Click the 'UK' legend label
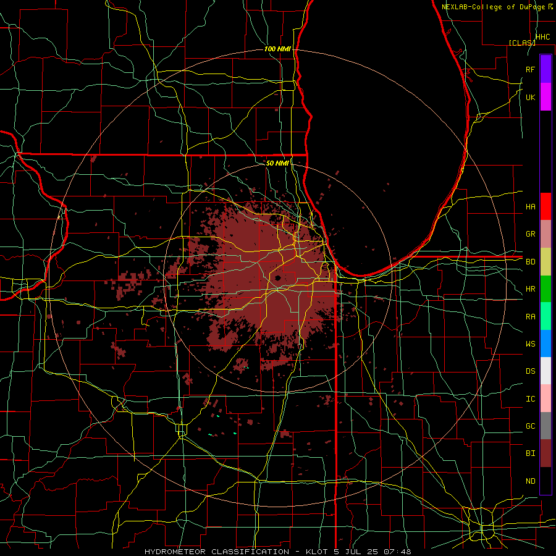Viewport: 556px width, 556px height. click(x=530, y=97)
